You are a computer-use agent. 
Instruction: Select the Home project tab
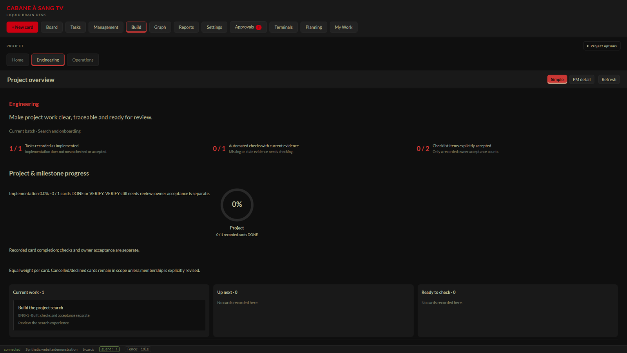pos(18,60)
